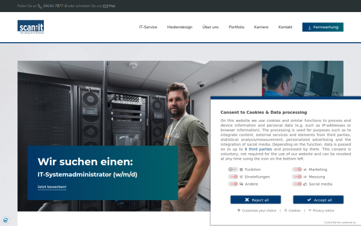Click the gear icon beside Customize your choice
Viewport: 361px width, 226px height.
click(x=239, y=210)
